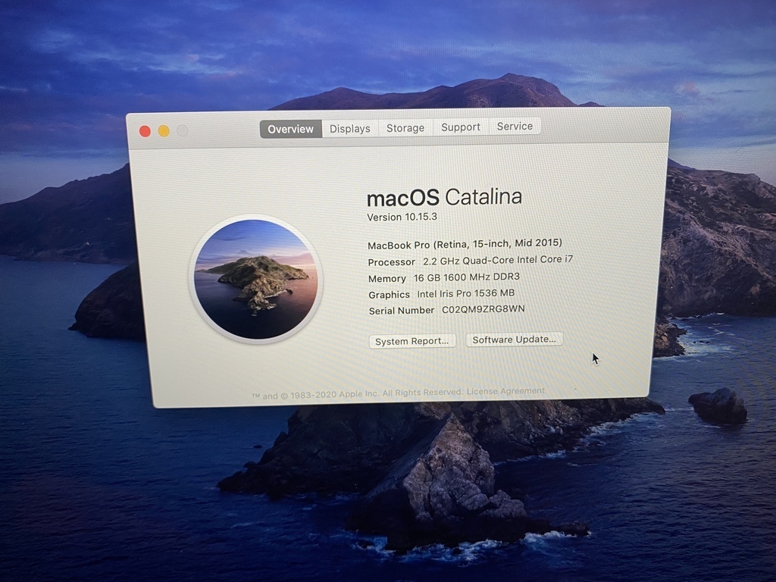776x582 pixels.
Task: Click the Version 10.15.3 text
Action: click(x=402, y=217)
